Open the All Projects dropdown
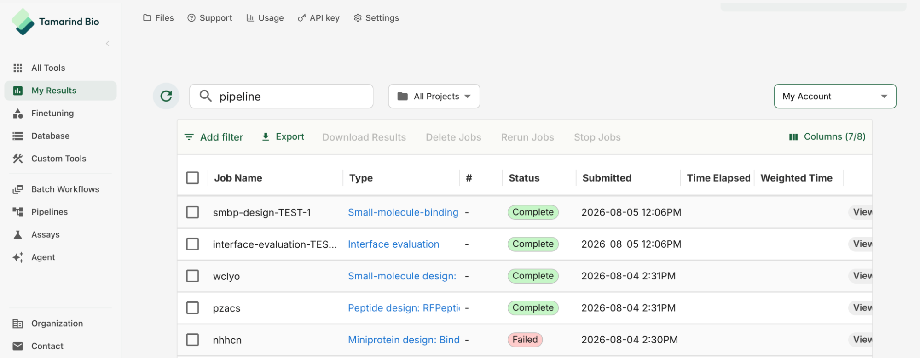Viewport: 920px width, 358px height. [434, 96]
